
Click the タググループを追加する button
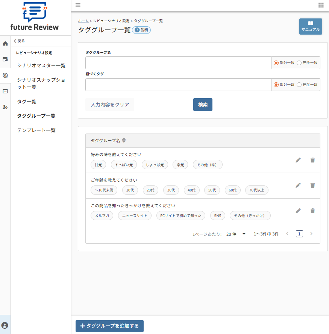[109, 326]
